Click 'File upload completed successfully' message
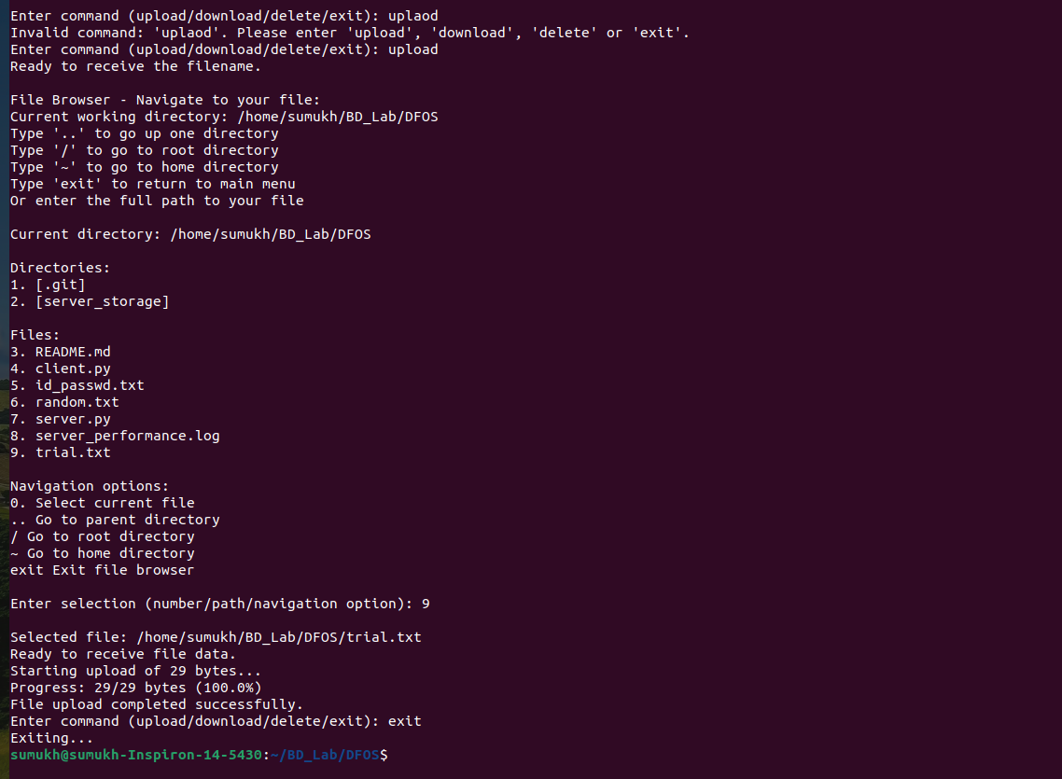 pyautogui.click(x=157, y=704)
